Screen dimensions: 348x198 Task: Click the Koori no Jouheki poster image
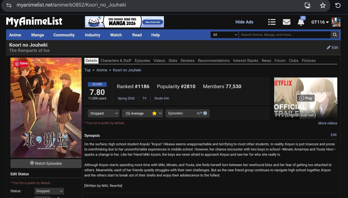pyautogui.click(x=46, y=107)
